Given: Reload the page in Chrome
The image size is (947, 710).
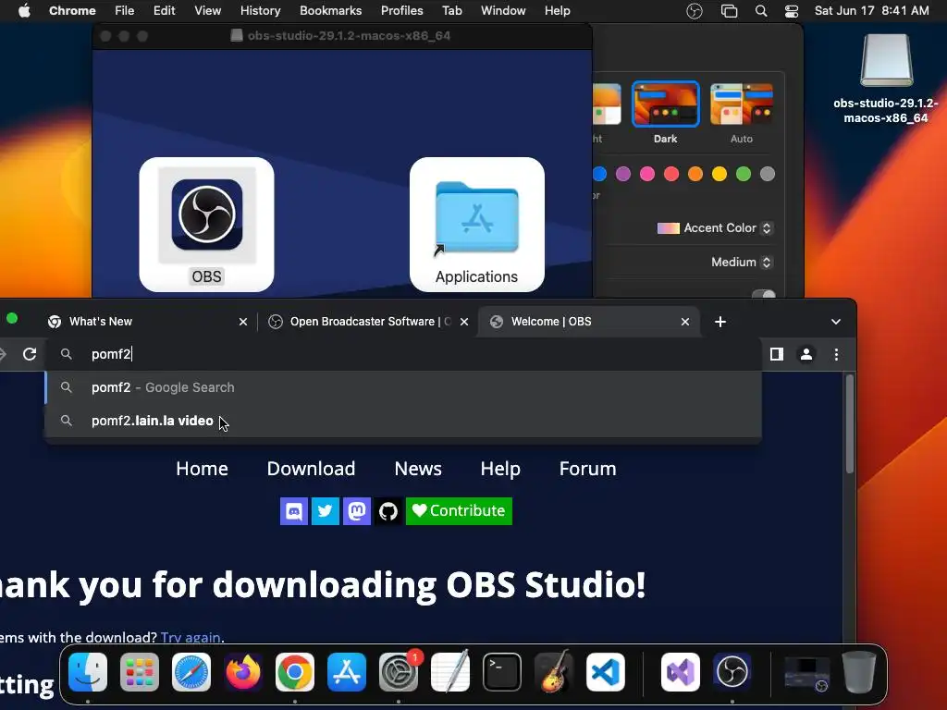Looking at the screenshot, I should pos(30,354).
